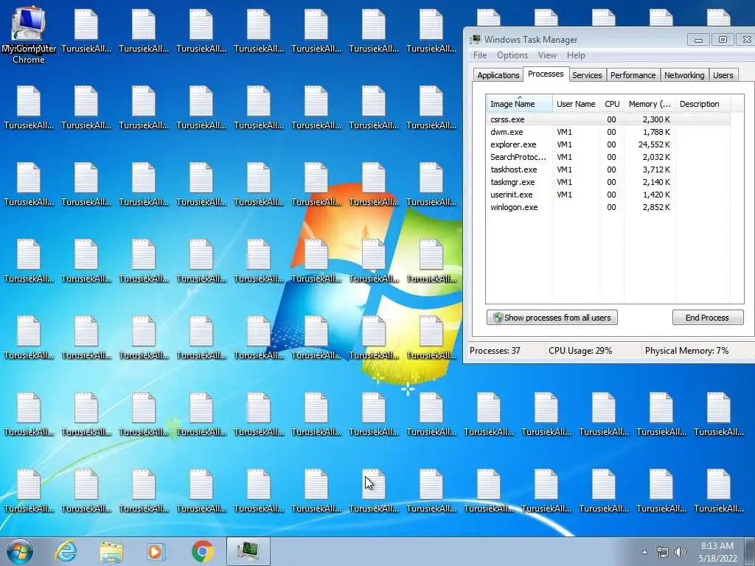Select the SearchProtoc... process
Screen dimensions: 755x566
pyautogui.click(x=608, y=157)
